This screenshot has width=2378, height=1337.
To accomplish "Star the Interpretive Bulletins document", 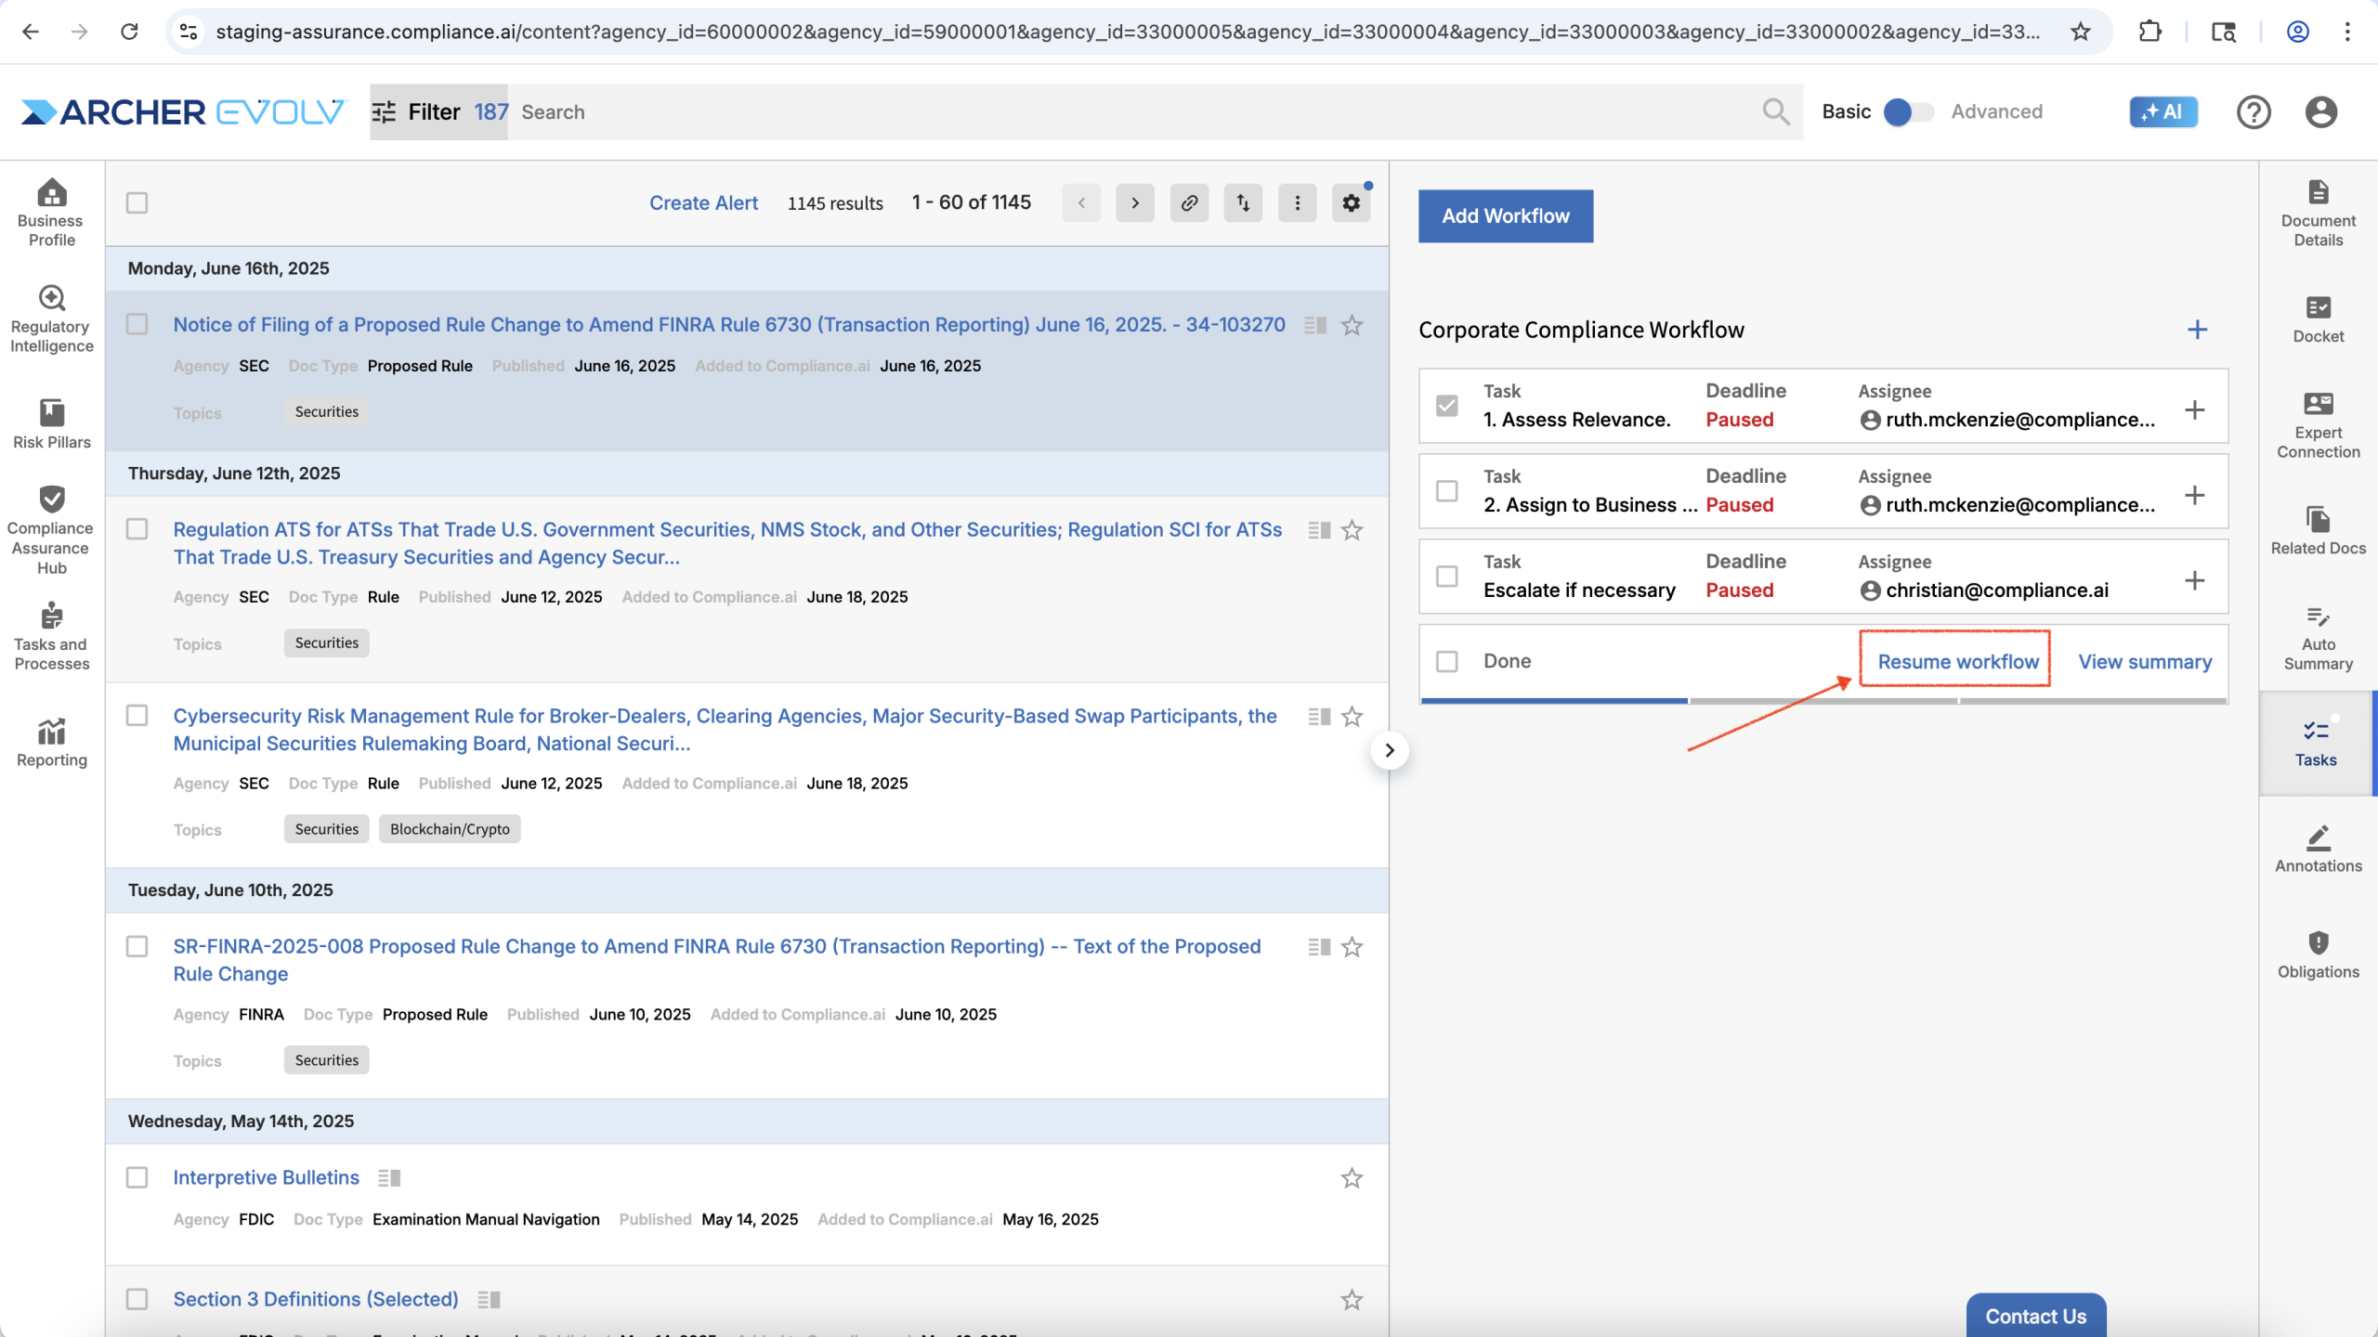I will [1352, 1178].
